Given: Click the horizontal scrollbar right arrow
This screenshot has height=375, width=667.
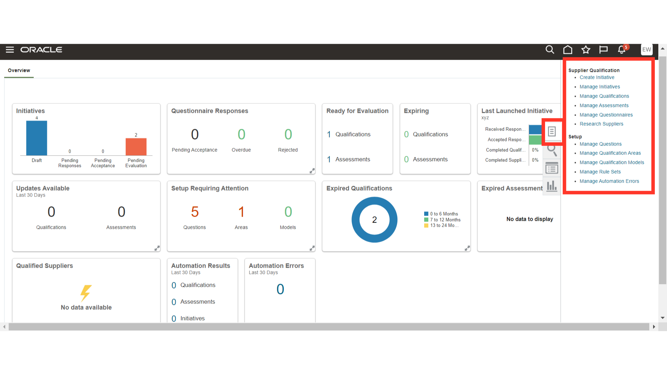Looking at the screenshot, I should (x=654, y=327).
